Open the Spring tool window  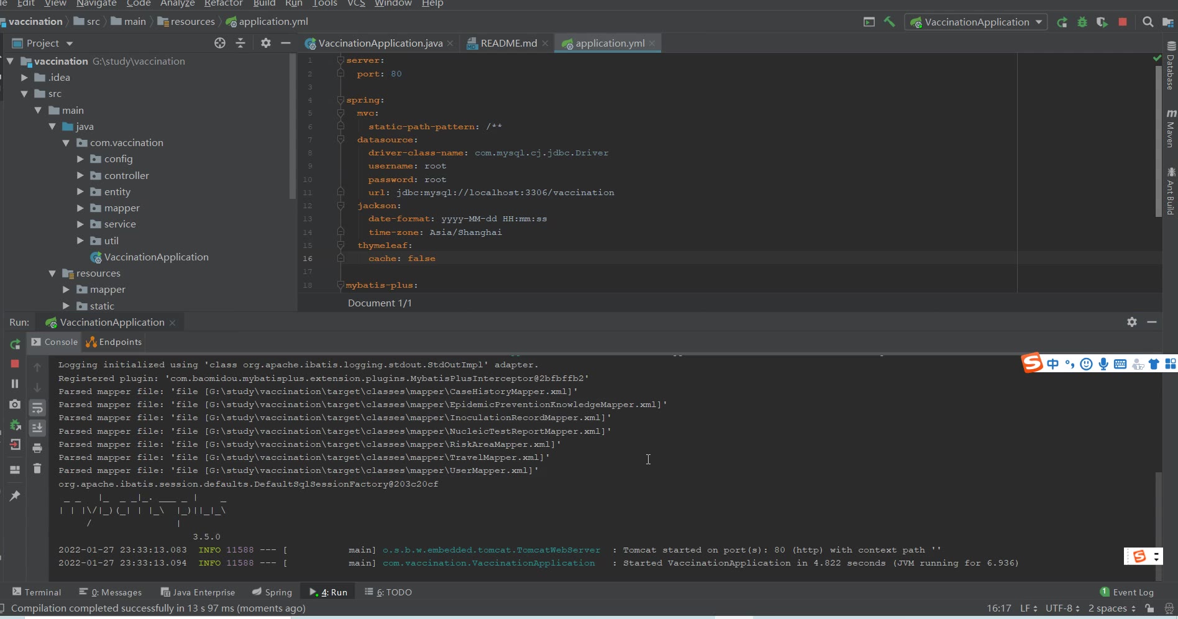click(272, 592)
